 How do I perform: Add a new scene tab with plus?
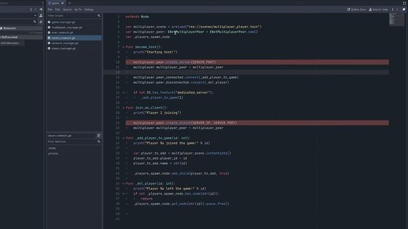click(x=69, y=3)
